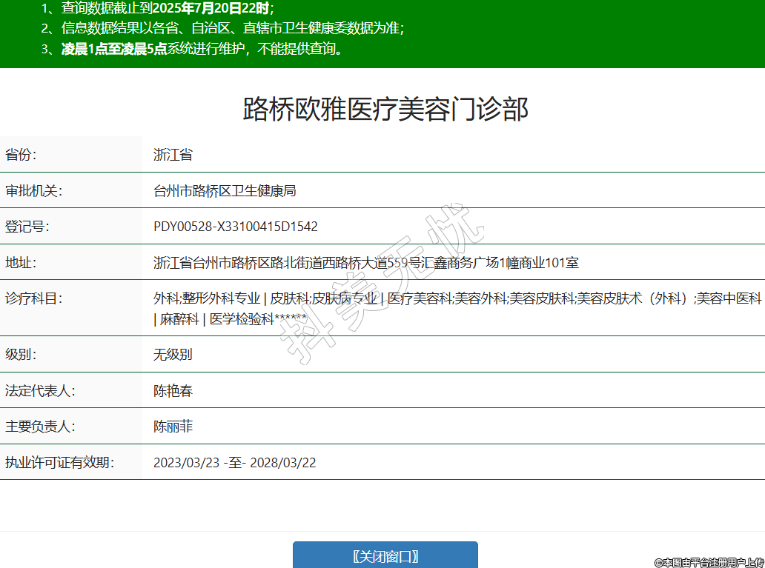Select main responsible person 陈丽菲
765x568 pixels.
173,427
